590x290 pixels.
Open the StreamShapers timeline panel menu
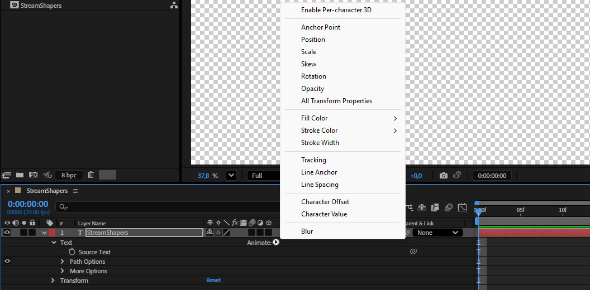(x=75, y=191)
